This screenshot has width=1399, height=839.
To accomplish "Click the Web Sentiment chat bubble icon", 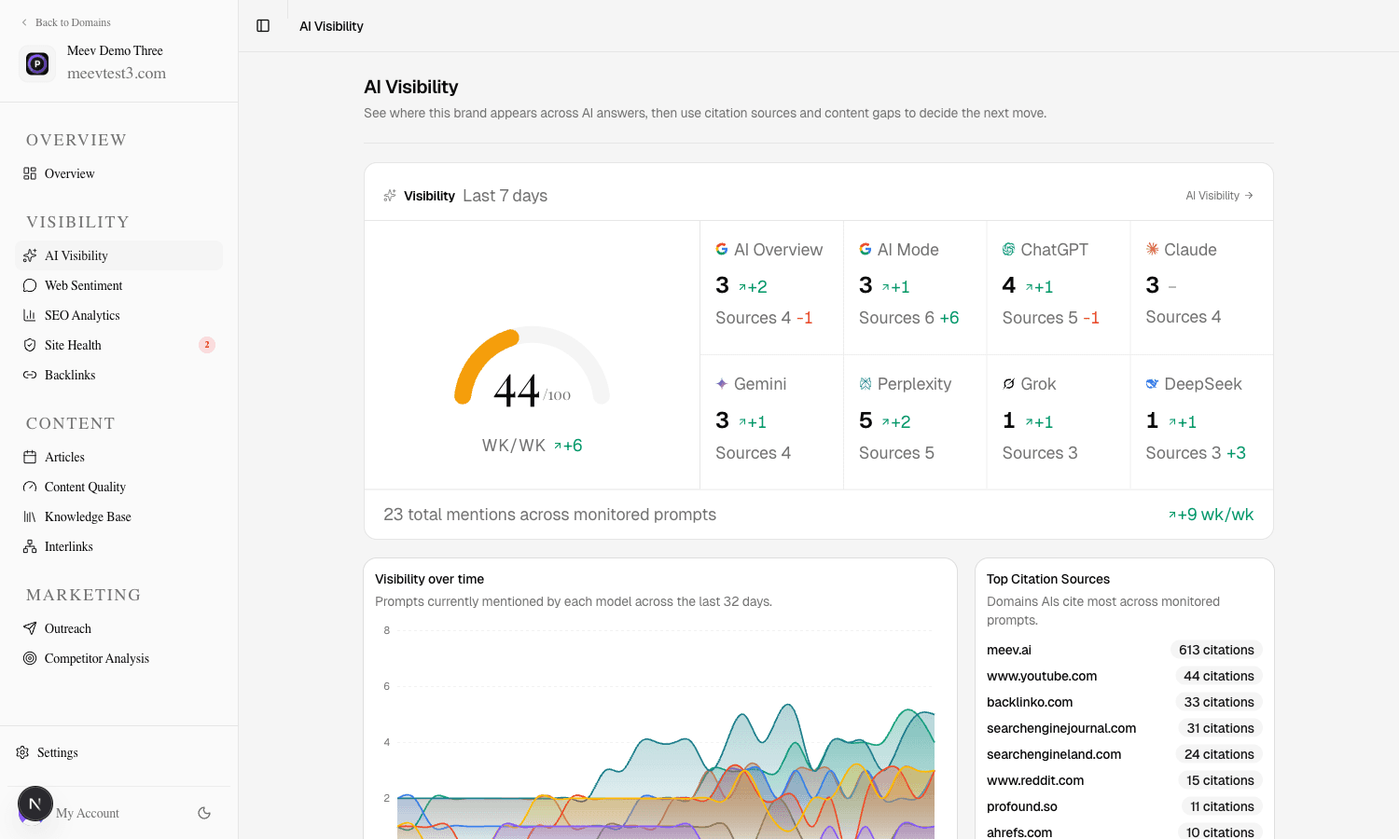I will 30,285.
